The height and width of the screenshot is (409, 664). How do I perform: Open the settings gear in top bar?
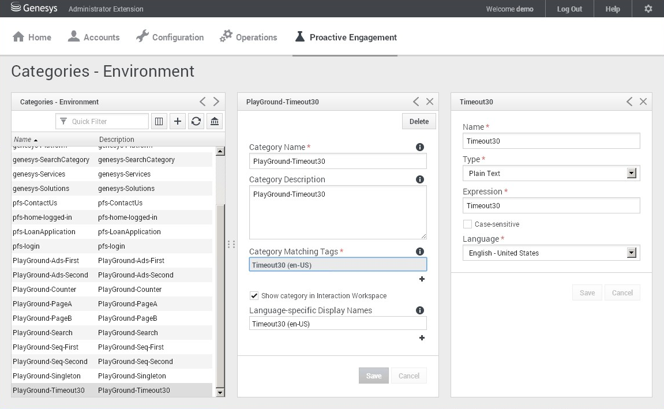coord(648,9)
